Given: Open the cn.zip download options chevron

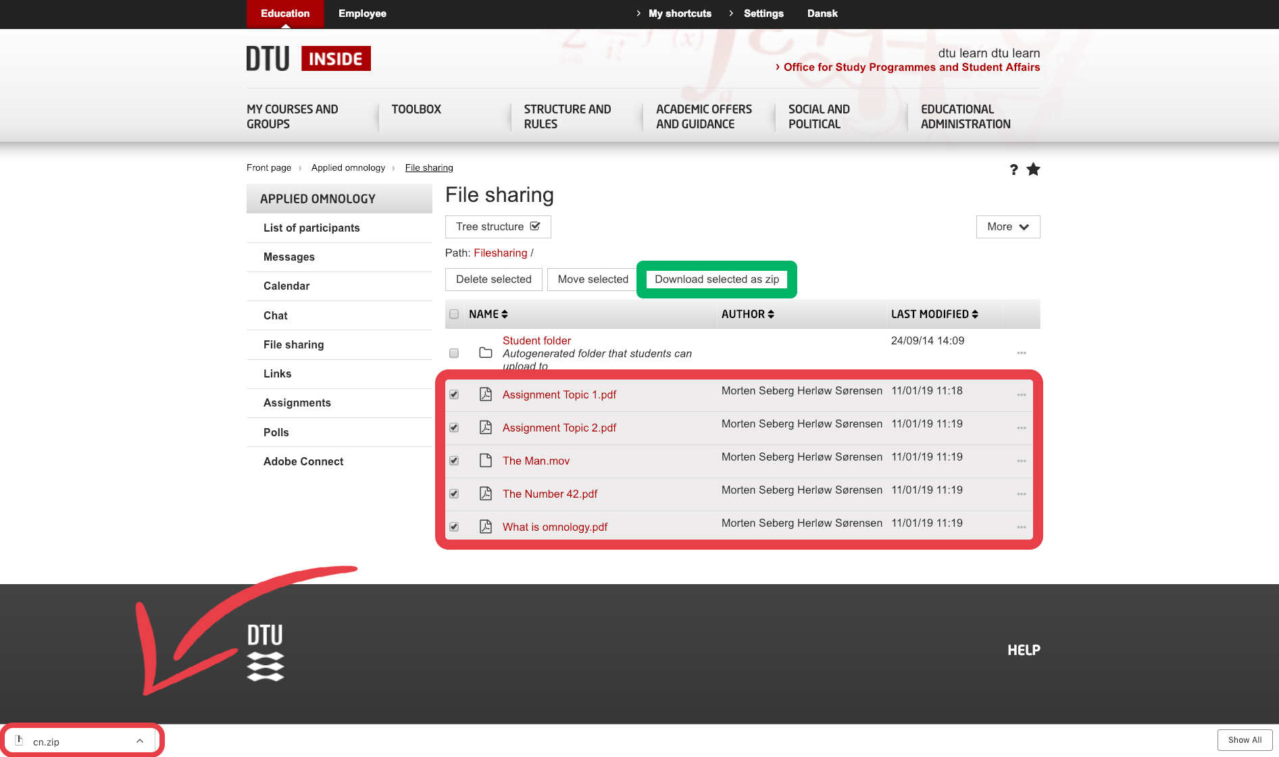Looking at the screenshot, I should (140, 741).
